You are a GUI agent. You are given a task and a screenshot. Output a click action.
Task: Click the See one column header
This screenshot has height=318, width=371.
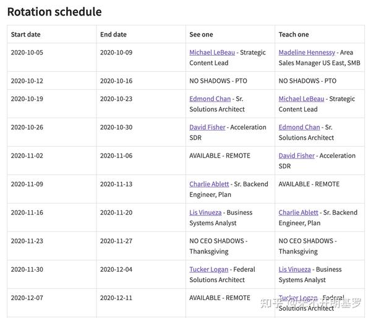(201, 35)
